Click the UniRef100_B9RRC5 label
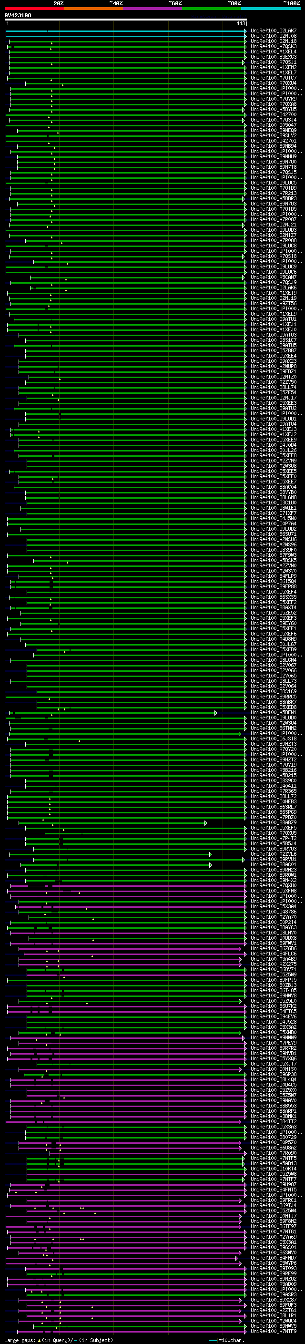305x1344 pixels. coord(274,697)
